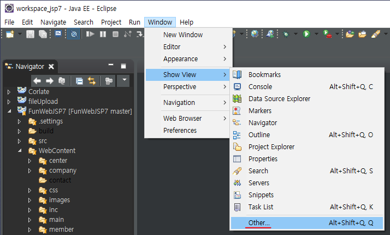Click the Save disk icon
This screenshot has width=390, height=235.
click(30, 34)
